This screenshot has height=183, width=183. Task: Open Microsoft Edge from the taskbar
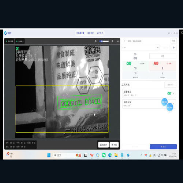(x=110, y=155)
